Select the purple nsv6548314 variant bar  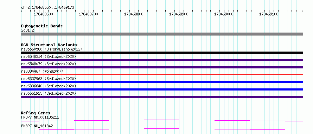click(x=162, y=60)
